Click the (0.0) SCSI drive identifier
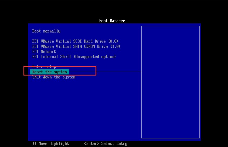Screen dimensions: 228x147 point(113,41)
